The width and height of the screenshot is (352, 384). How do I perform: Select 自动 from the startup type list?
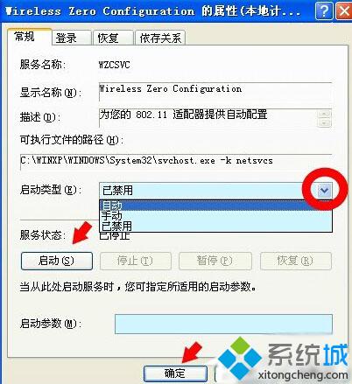(x=215, y=206)
